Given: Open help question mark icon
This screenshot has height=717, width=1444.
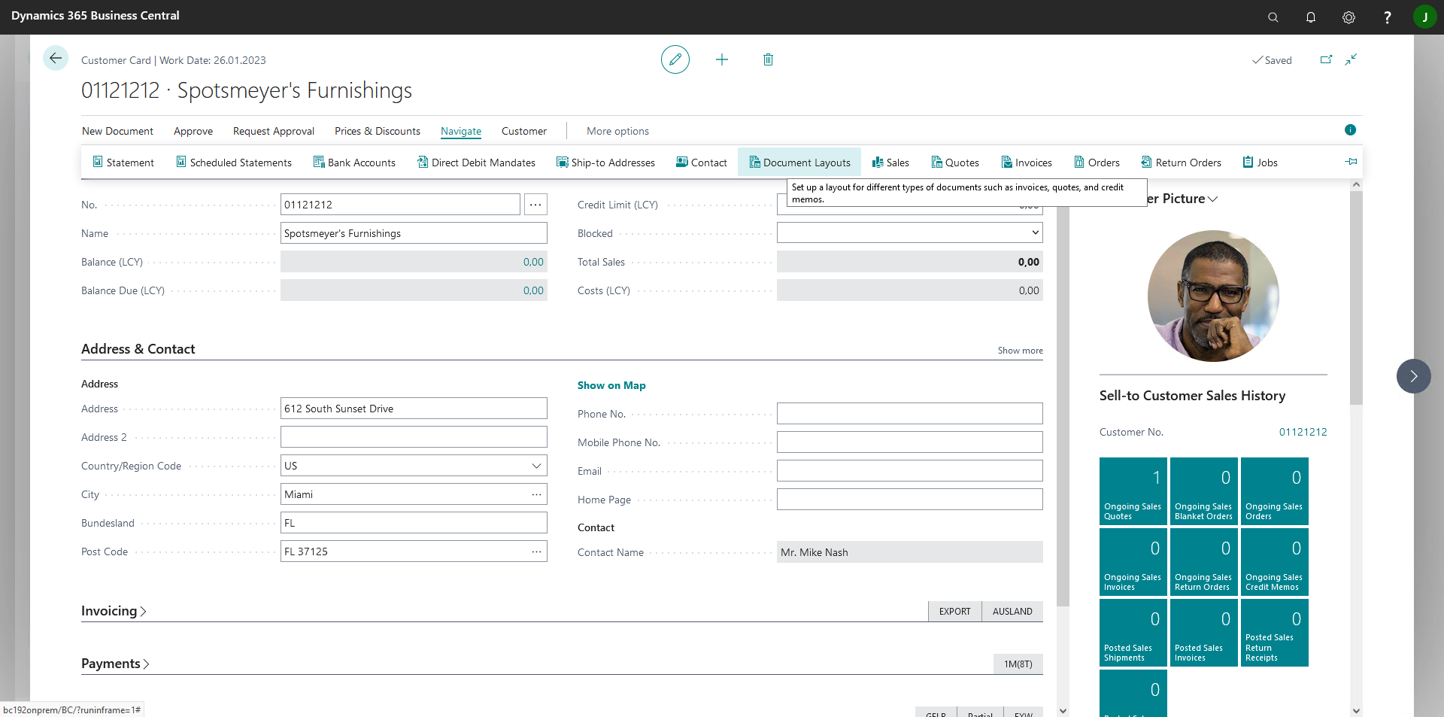Looking at the screenshot, I should (1388, 17).
